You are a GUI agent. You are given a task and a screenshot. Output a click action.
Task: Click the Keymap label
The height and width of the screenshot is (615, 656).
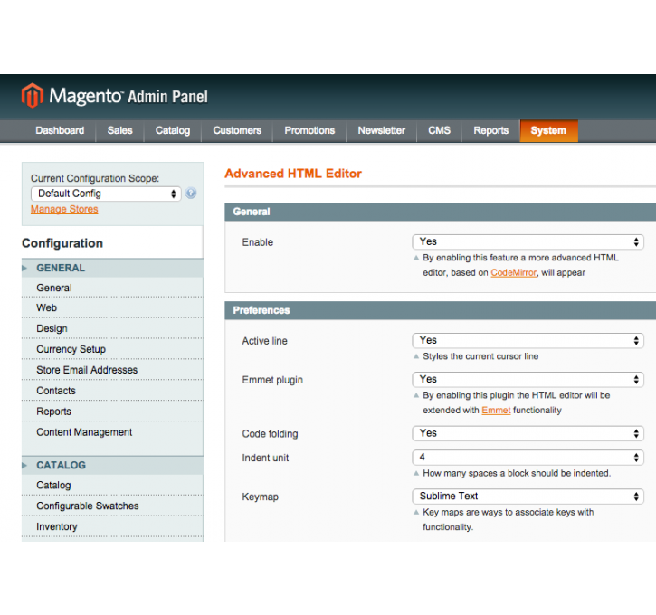point(261,497)
